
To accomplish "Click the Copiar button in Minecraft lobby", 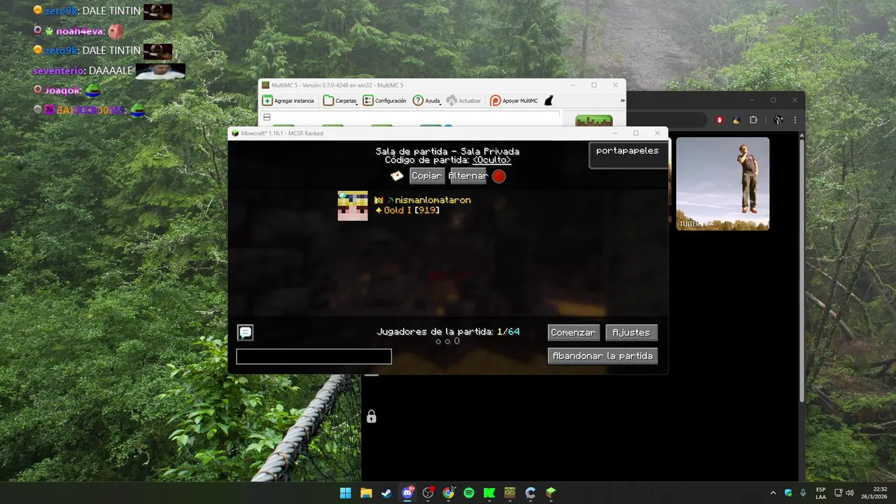I will point(426,176).
